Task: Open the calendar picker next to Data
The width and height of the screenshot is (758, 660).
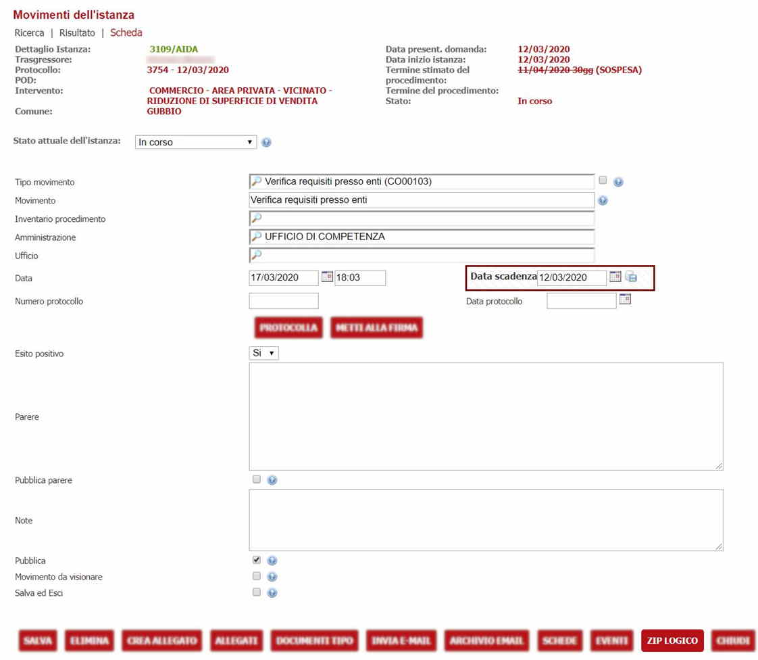Action: 327,277
